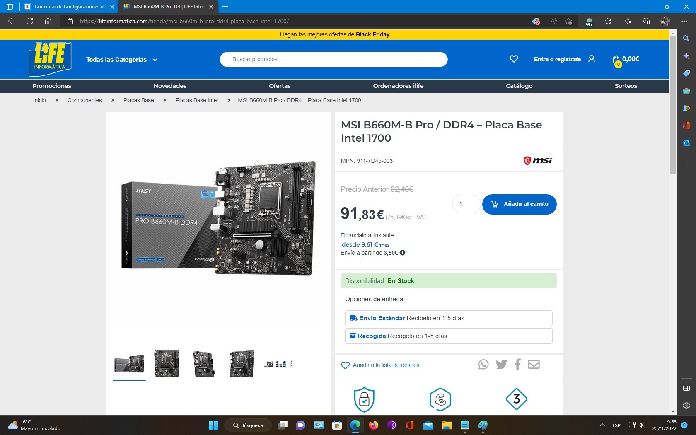
Task: Open the Ofertas menu item
Action: pyautogui.click(x=280, y=86)
